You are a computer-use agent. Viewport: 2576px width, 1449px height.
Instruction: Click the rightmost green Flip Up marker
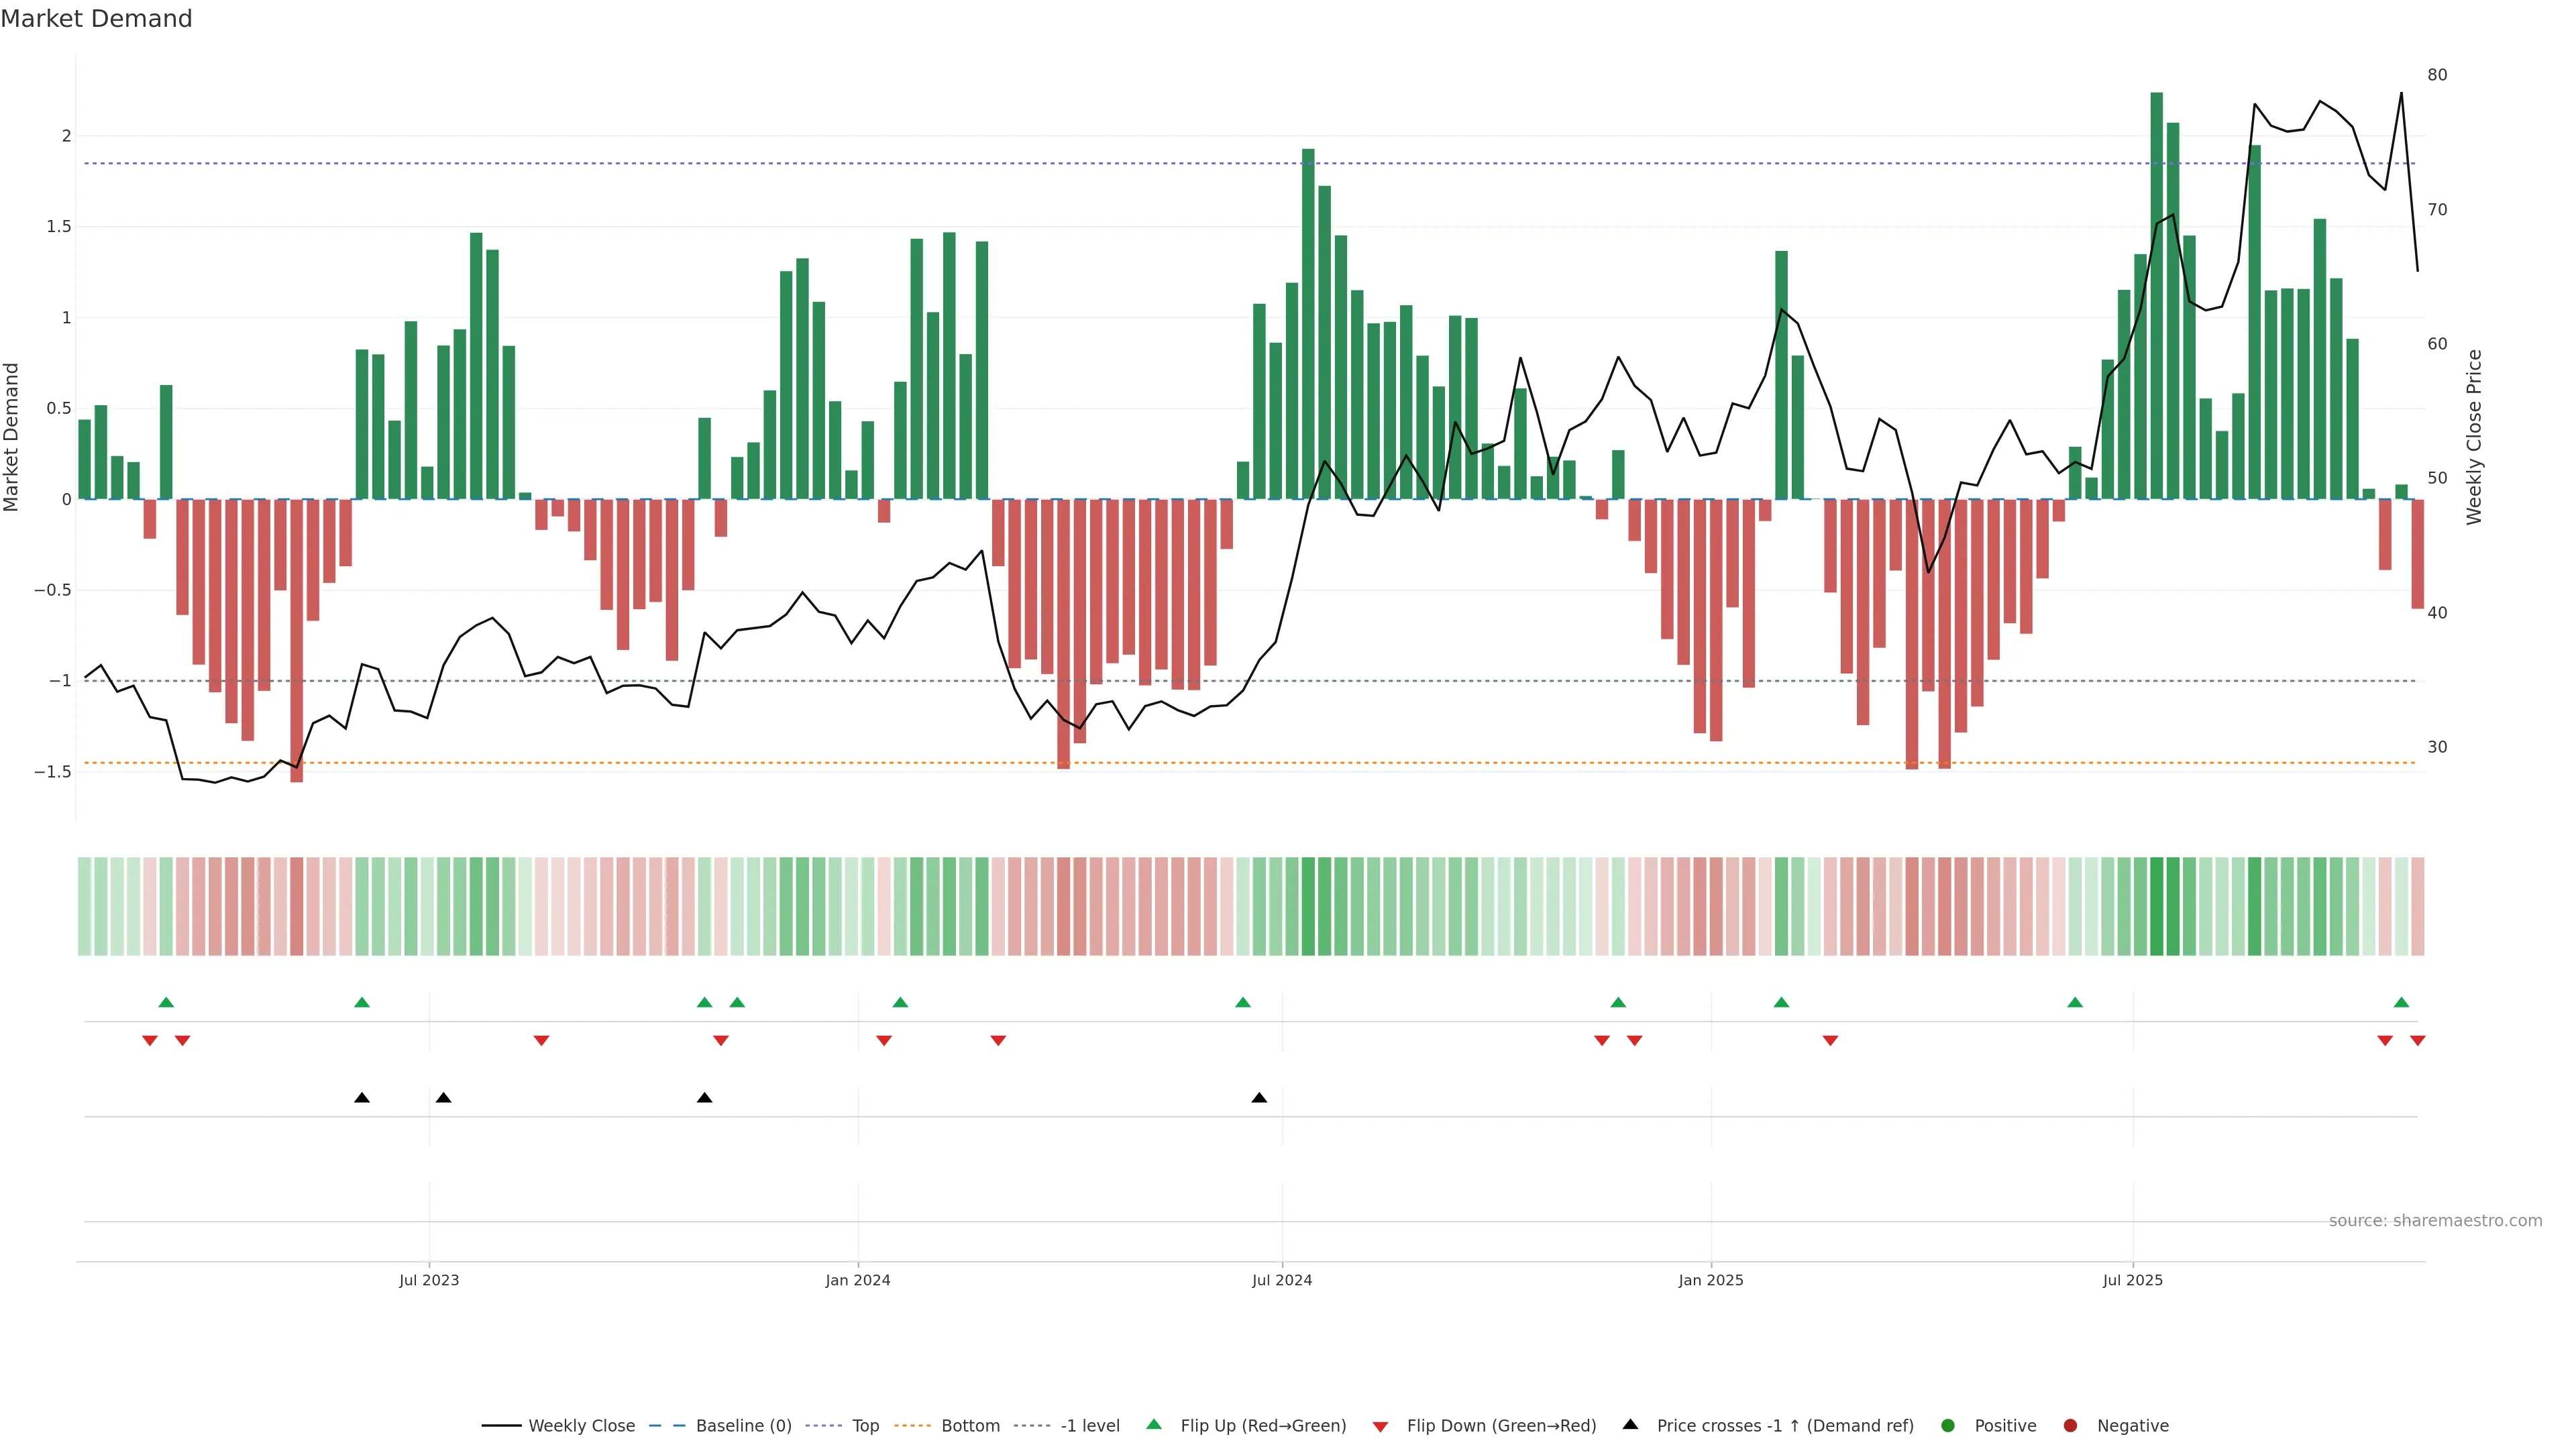pos(2401,1002)
